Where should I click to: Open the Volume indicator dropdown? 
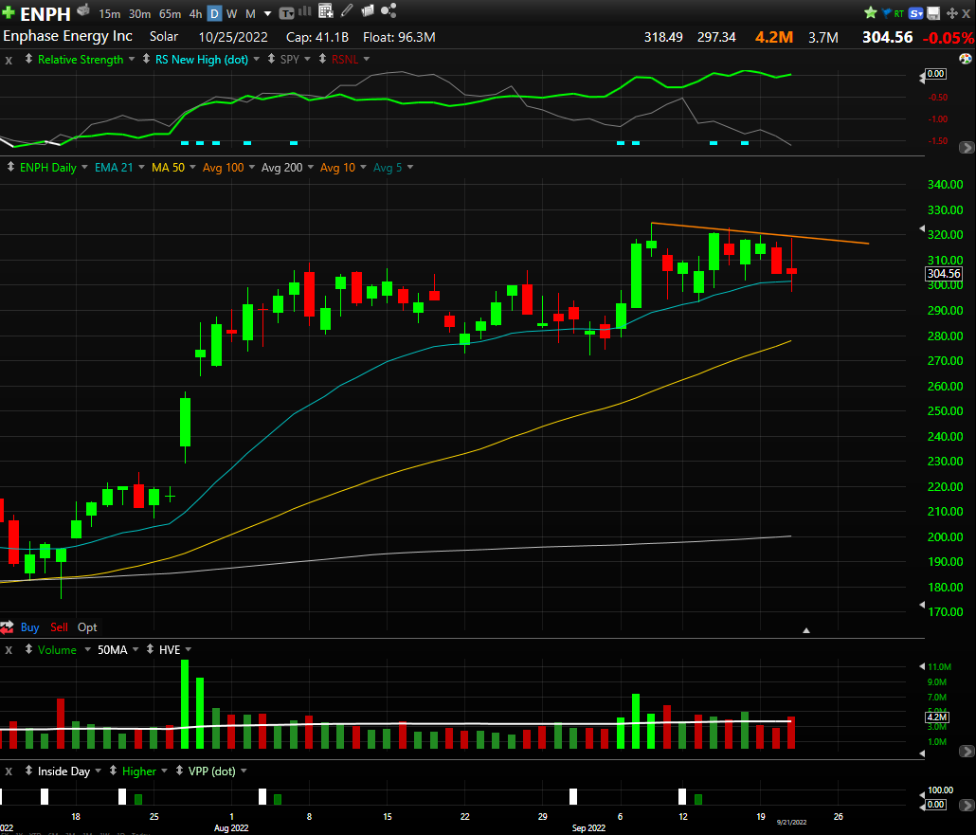87,649
